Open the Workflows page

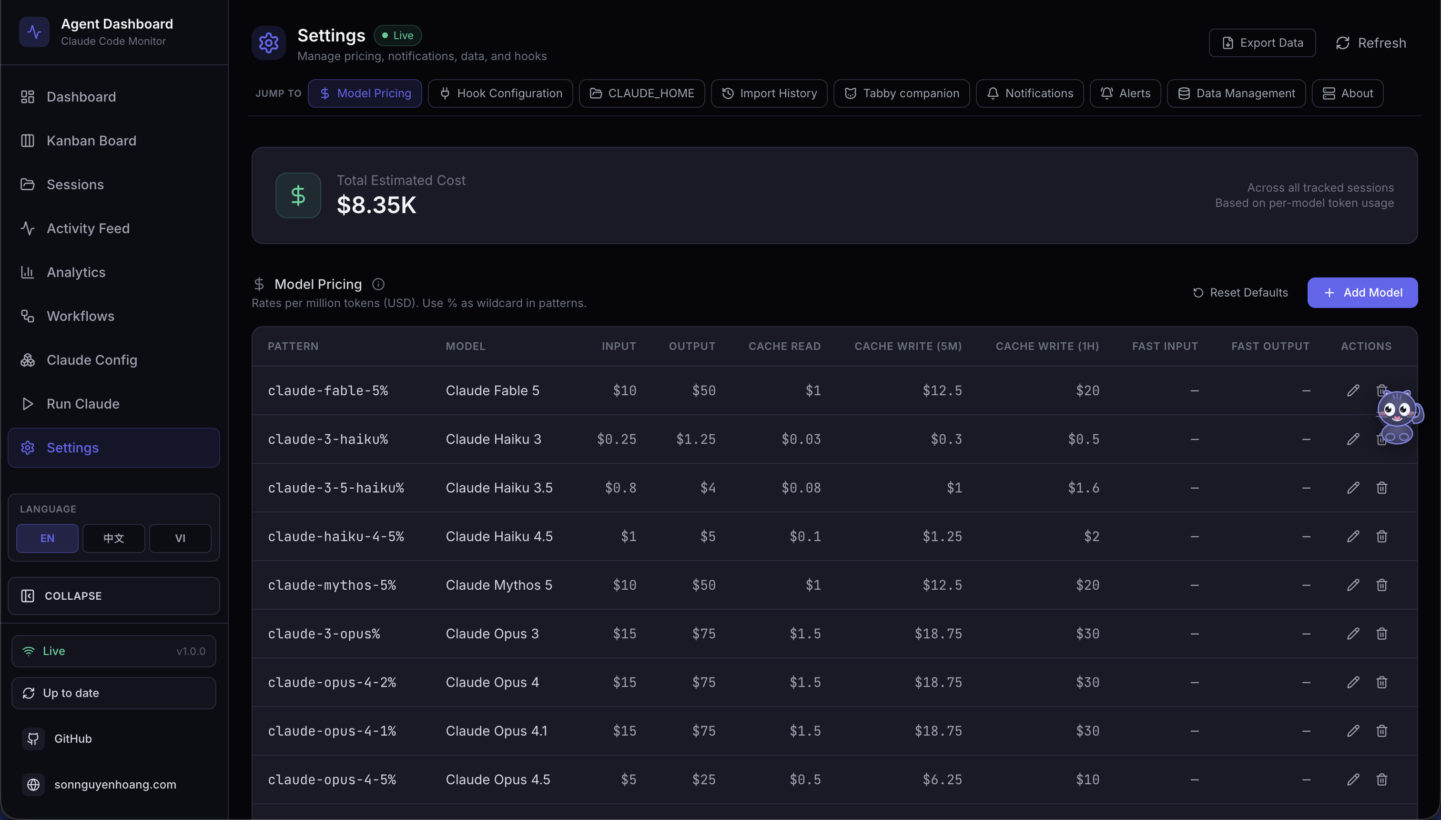click(114, 317)
